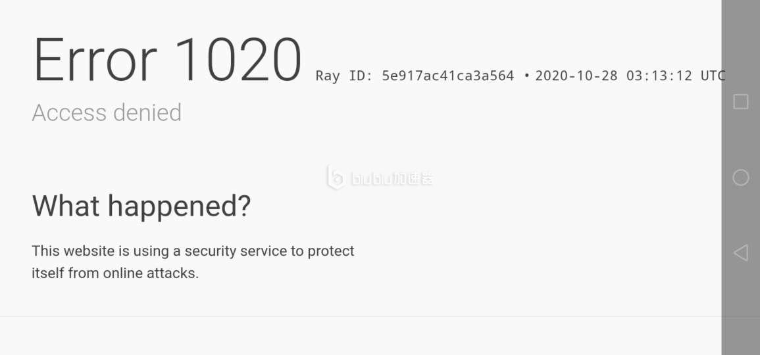Click the "UTC" timezone text
Viewport: 760px width, 355px height.
[x=713, y=76]
